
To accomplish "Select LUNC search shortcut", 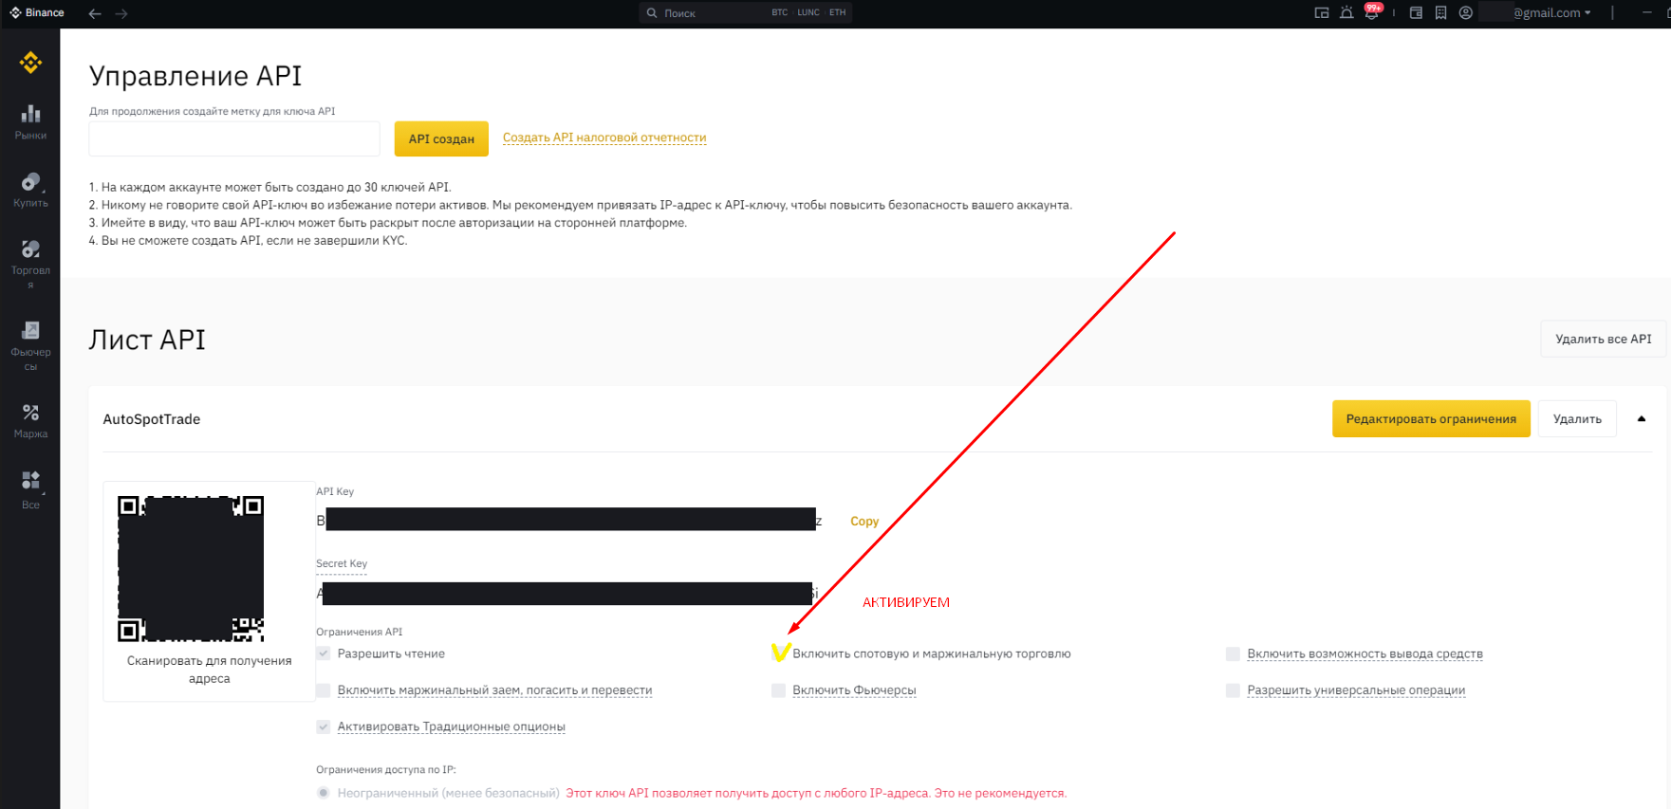I will (808, 12).
